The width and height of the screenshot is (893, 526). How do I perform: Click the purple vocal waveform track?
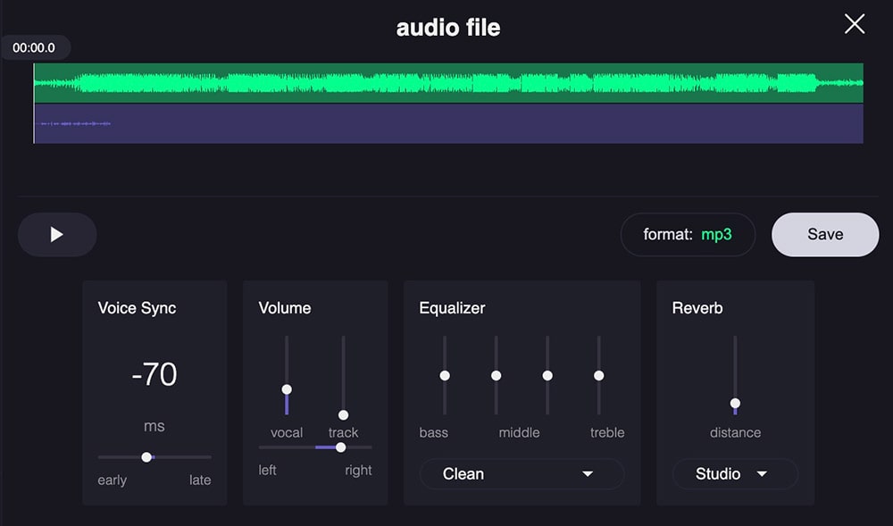(446, 123)
